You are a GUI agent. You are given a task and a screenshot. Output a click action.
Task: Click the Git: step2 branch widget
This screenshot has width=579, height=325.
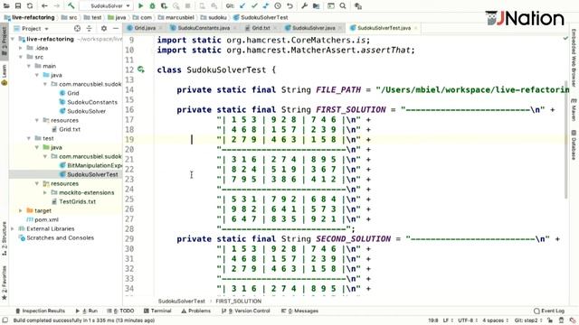pos(527,320)
